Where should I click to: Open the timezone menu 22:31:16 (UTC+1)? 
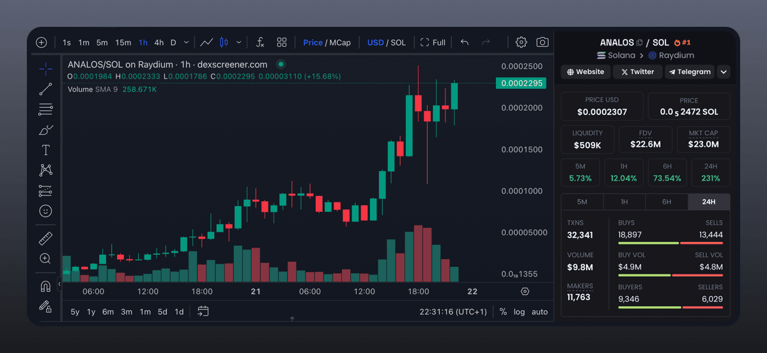coord(453,312)
